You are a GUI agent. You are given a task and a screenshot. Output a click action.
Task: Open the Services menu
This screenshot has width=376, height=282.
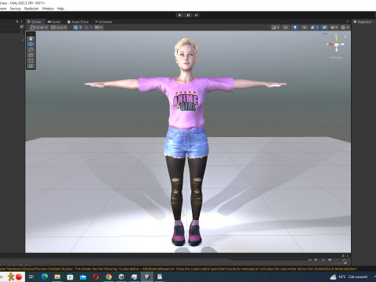[x=16, y=9]
